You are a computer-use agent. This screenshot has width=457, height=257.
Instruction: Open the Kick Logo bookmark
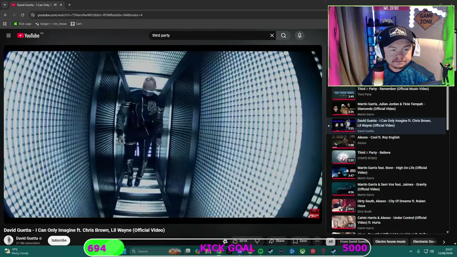point(22,24)
